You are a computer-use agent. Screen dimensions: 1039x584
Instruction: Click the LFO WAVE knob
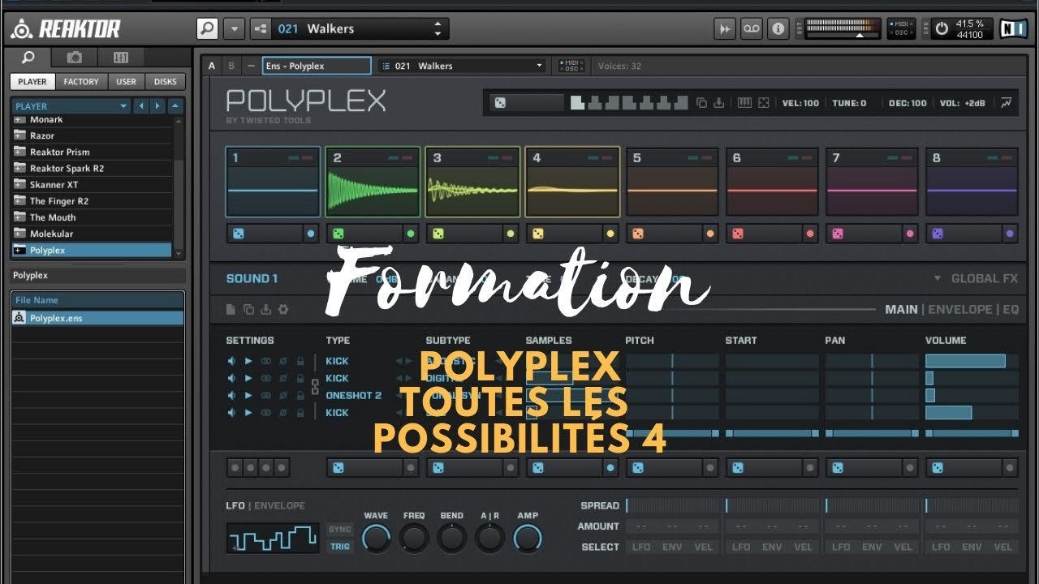376,538
